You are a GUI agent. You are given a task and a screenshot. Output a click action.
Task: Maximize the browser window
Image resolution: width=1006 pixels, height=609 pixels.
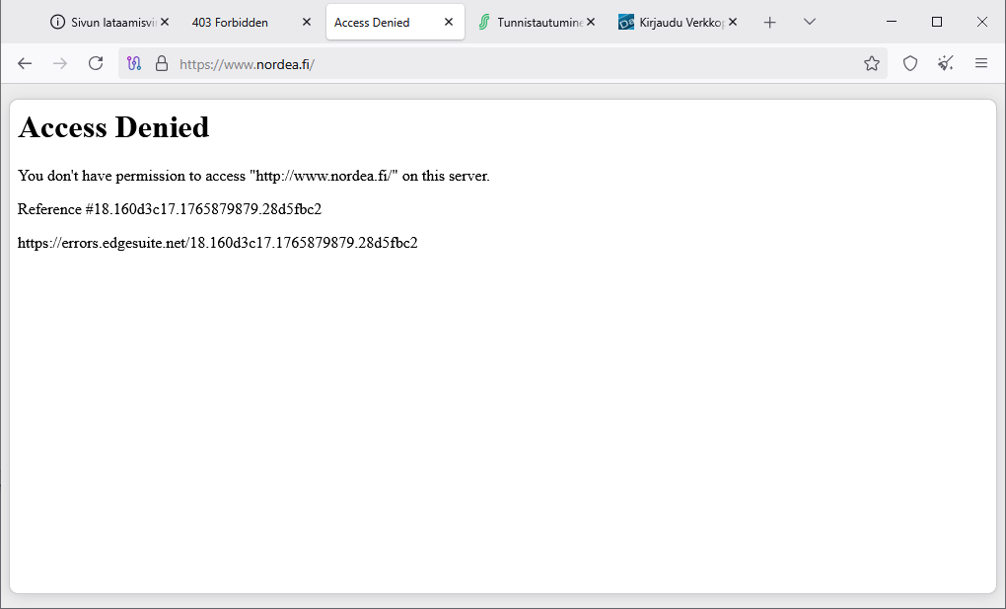pyautogui.click(x=937, y=22)
